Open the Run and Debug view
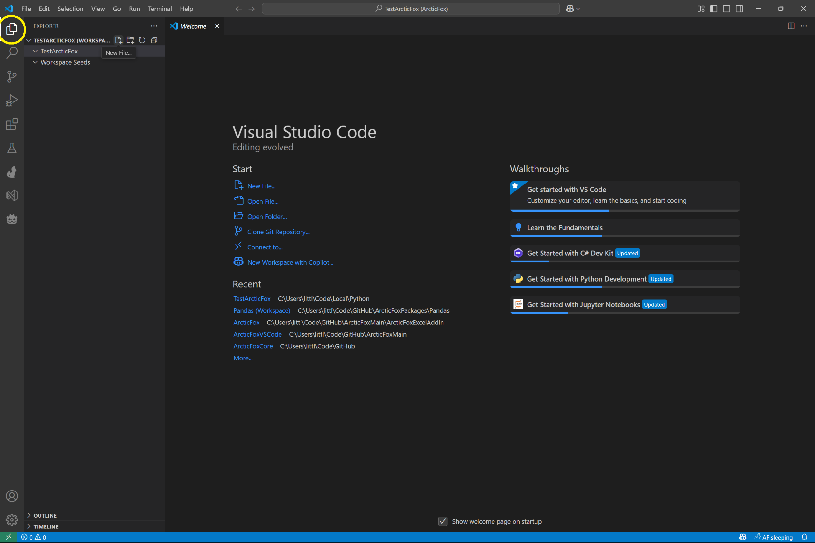 [12, 101]
